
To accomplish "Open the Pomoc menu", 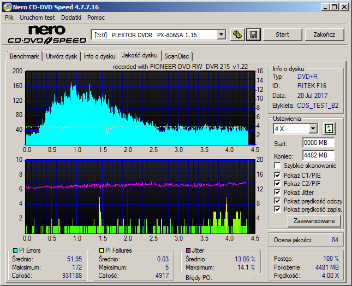I will pos(96,17).
